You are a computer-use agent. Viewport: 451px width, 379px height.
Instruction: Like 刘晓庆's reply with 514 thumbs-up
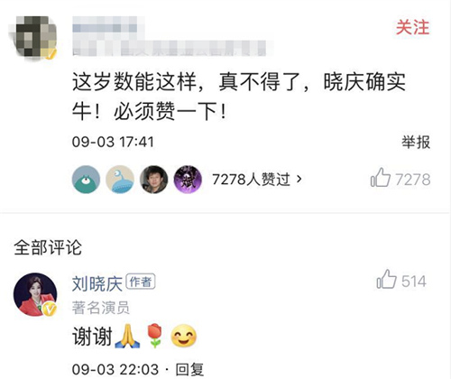[x=401, y=281]
